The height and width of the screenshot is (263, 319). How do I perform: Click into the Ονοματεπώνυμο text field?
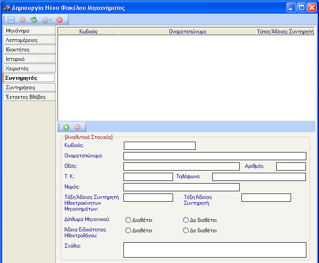click(x=215, y=156)
